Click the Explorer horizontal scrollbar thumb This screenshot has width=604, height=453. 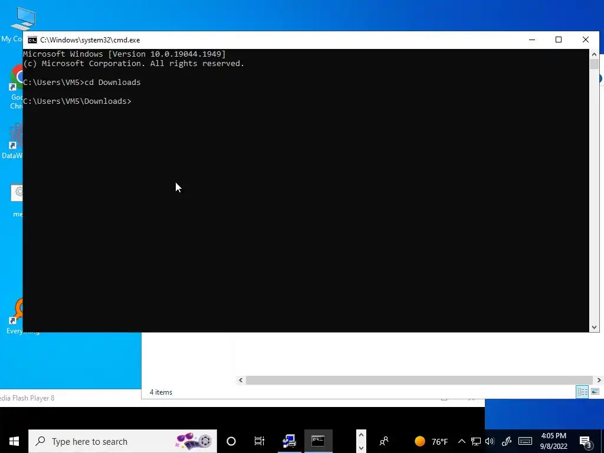tap(419, 380)
